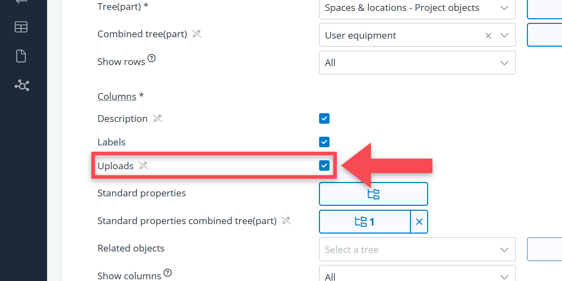
Task: Open the Show rows dropdown
Action: coord(417,63)
